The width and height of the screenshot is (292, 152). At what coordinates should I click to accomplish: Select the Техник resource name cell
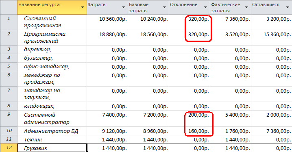(52, 139)
